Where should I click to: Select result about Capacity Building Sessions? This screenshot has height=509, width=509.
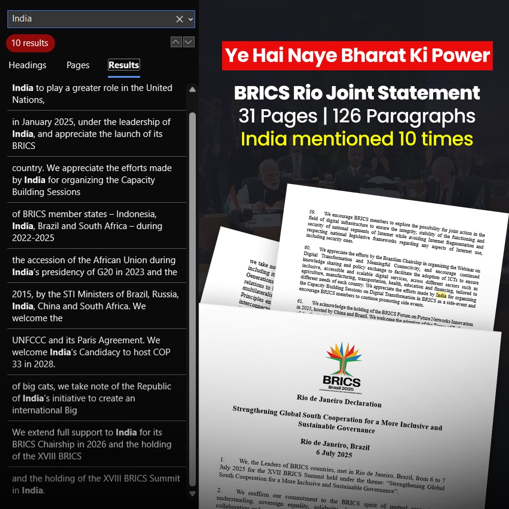97,180
